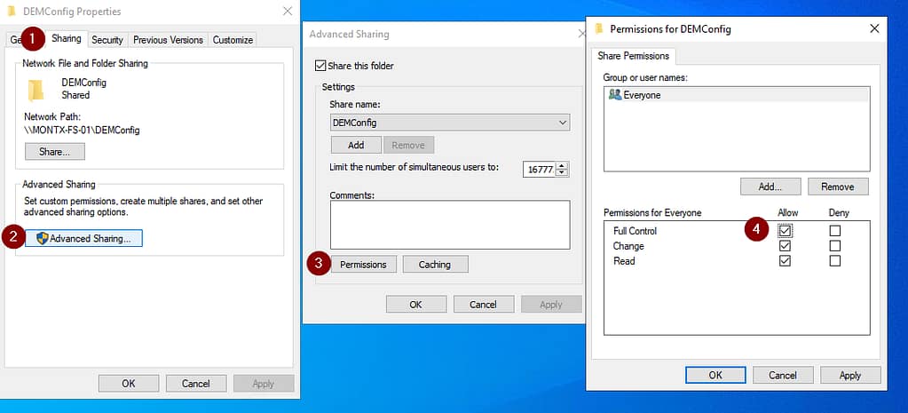Click the folder icon in Permissions title bar

[599, 29]
